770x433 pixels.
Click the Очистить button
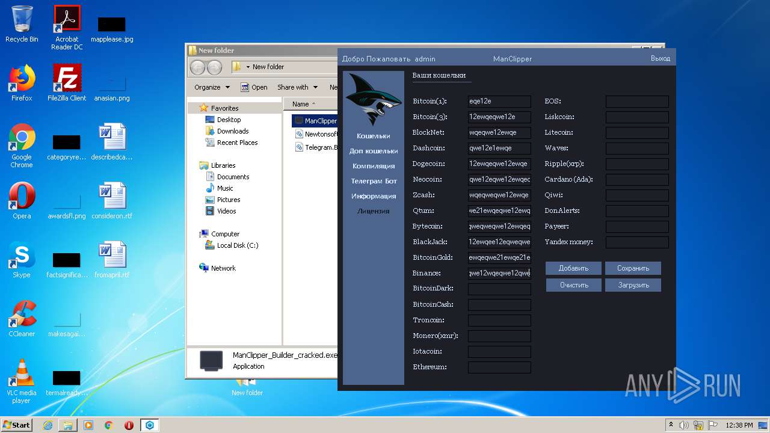point(573,285)
